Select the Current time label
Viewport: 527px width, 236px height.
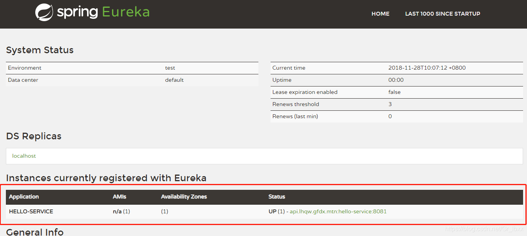coord(289,68)
